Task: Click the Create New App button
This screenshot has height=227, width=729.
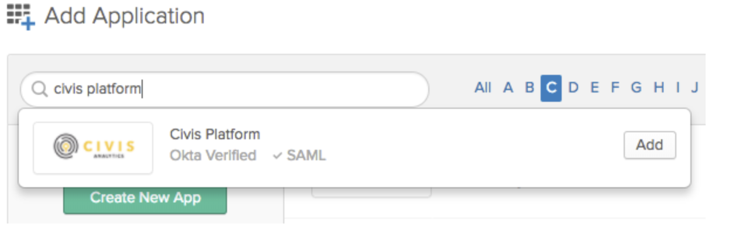Action: coord(145,198)
